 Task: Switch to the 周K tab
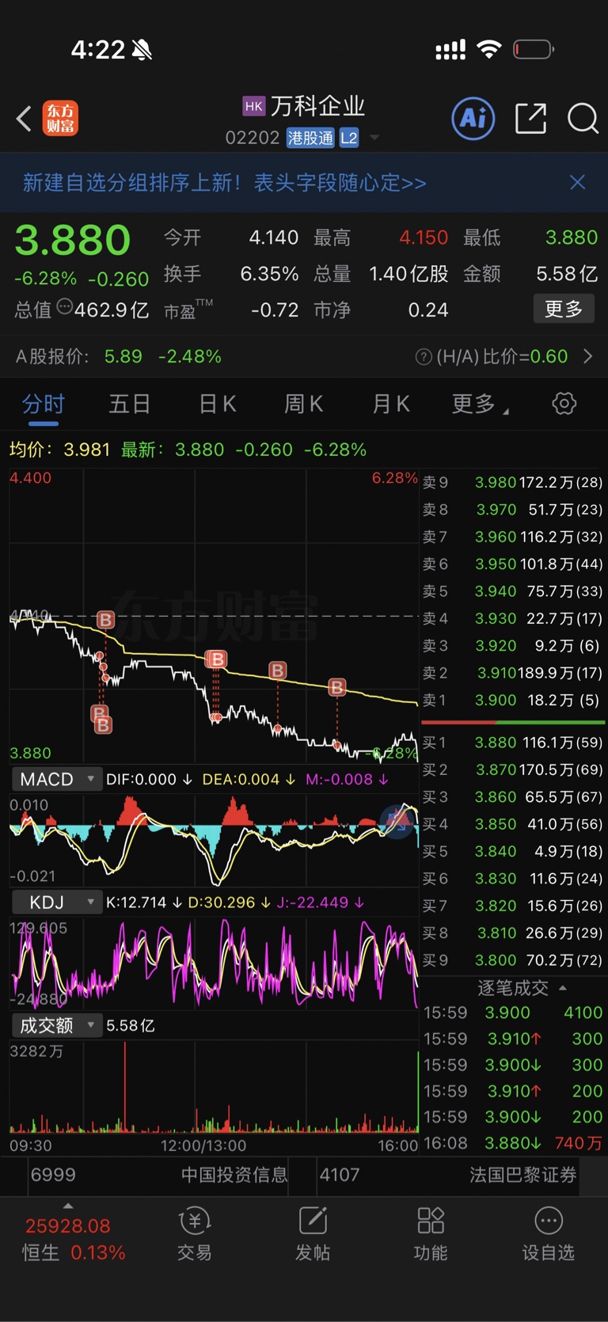304,404
